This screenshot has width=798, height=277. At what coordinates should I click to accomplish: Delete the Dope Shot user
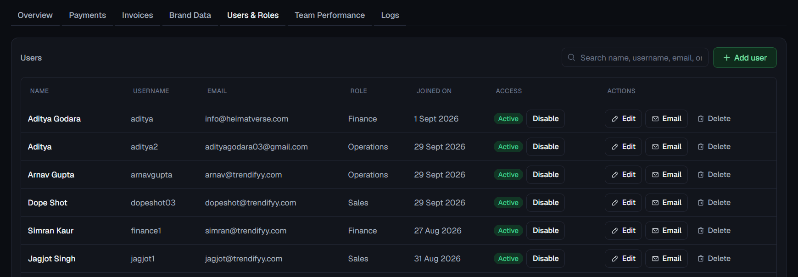pos(714,203)
